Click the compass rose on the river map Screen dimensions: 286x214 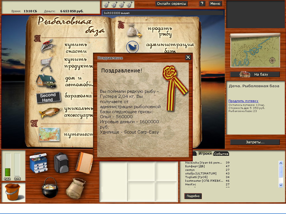coord(272,60)
